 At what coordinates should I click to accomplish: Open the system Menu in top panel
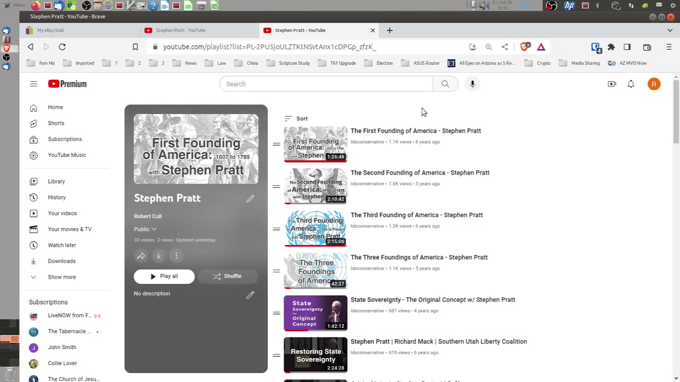point(14,5)
